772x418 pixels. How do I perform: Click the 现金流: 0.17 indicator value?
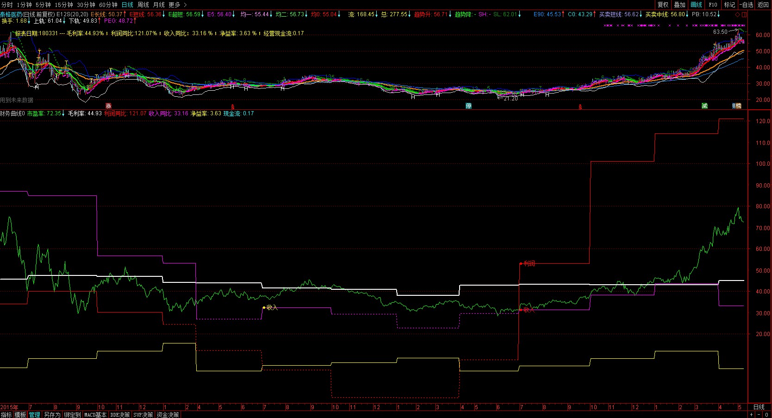click(x=239, y=113)
